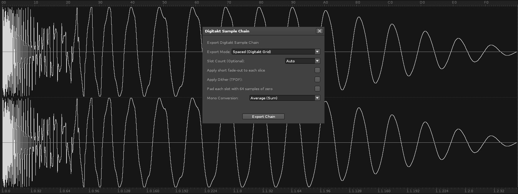This screenshot has height=194, width=518.
Task: Click the top ruler marker E0
Action: click(x=454, y=2)
